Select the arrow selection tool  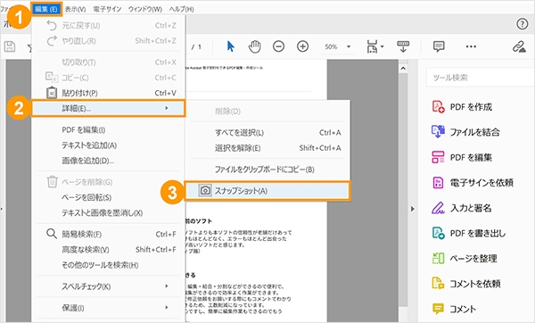231,46
